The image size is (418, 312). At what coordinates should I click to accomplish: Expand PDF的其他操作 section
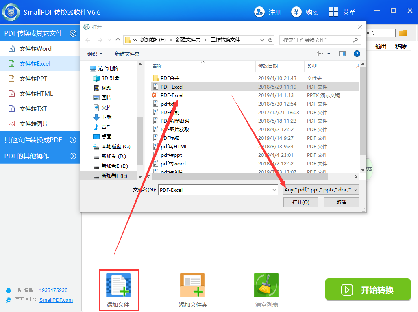(73, 156)
